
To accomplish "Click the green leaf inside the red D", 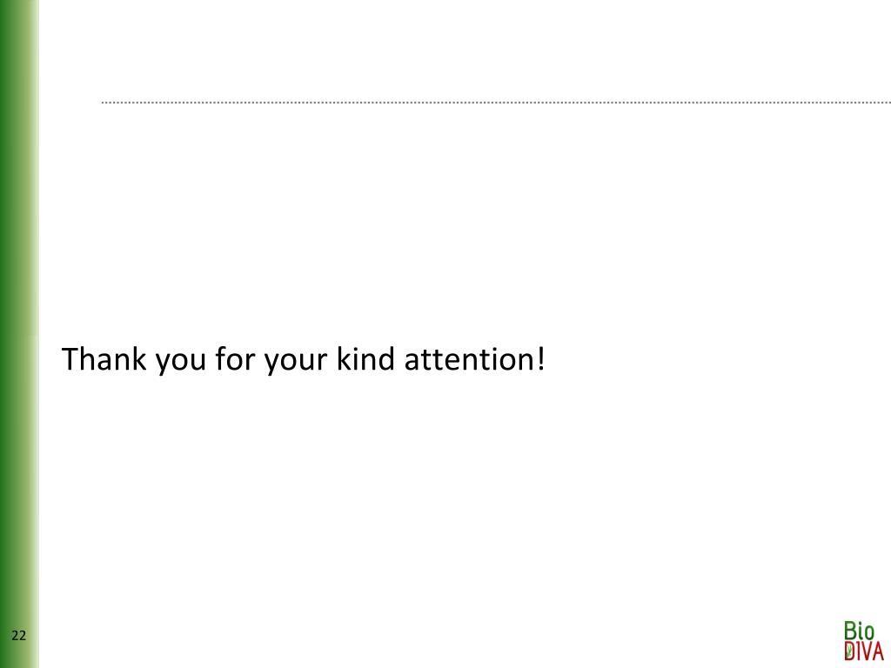I will 849,651.
